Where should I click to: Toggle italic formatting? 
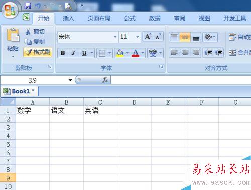[x=73, y=53]
